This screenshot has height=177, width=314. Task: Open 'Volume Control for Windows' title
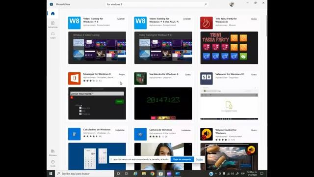(x=226, y=131)
